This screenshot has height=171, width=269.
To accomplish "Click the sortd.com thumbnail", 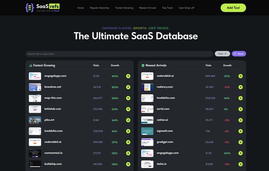I will pyautogui.click(x=147, y=109).
